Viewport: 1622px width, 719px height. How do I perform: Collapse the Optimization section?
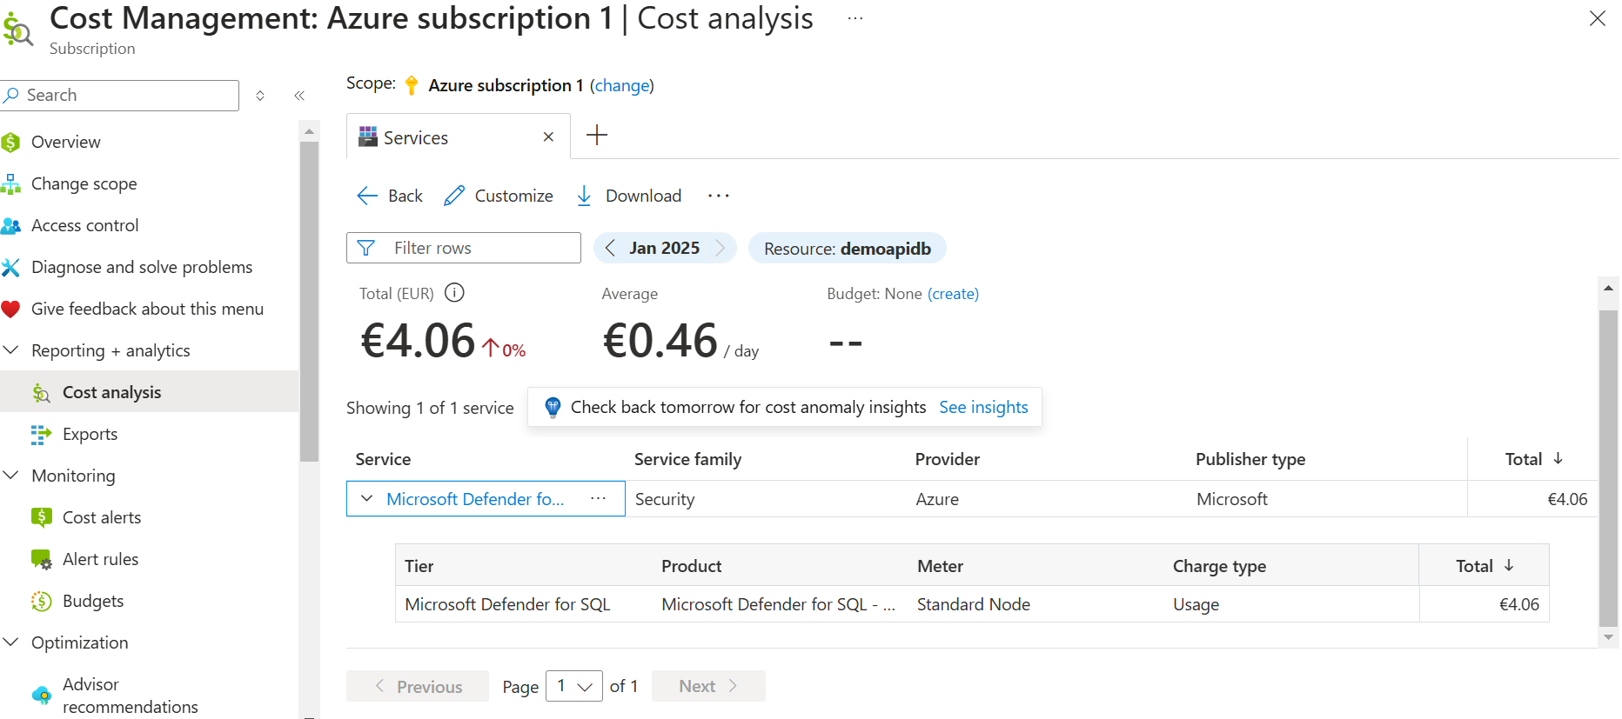tap(11, 642)
